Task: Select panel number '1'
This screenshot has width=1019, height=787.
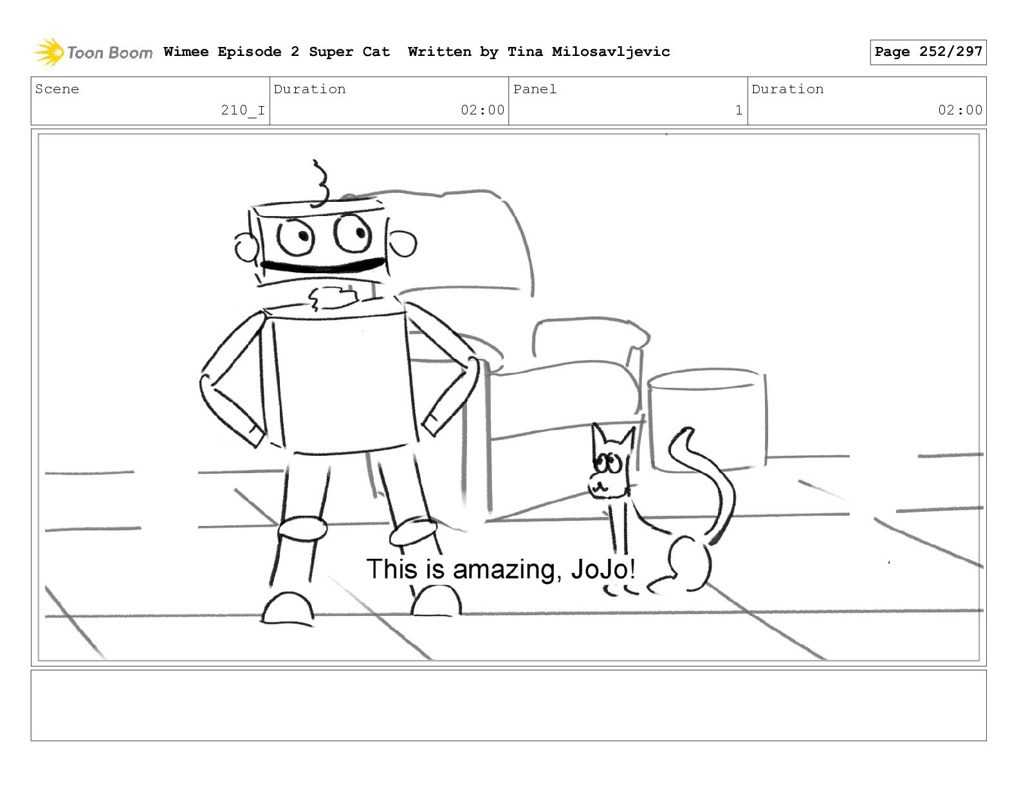Action: pyautogui.click(x=739, y=110)
